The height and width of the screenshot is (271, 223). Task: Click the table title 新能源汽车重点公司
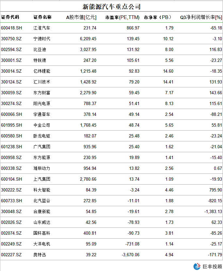(111, 7)
